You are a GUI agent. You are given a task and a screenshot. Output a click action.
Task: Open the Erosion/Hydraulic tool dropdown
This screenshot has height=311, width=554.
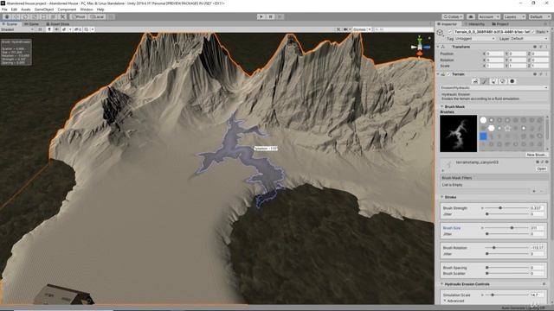point(494,87)
